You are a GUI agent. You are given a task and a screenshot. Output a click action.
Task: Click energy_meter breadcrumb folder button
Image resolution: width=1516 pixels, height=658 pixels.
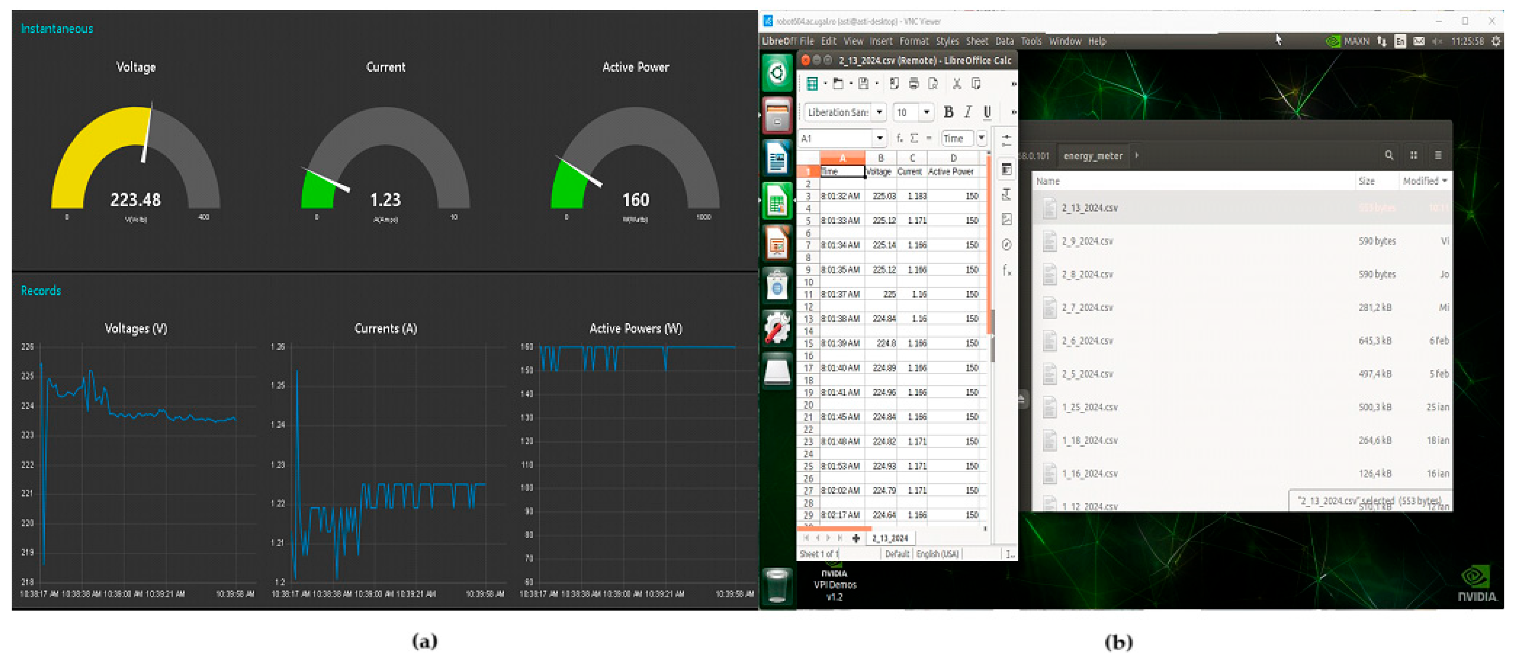[1093, 156]
